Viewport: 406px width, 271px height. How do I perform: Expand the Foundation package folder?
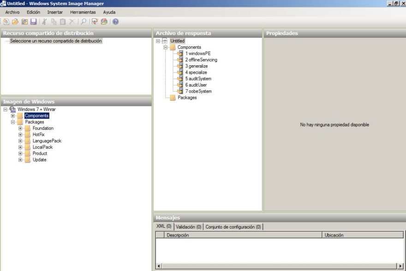(20, 128)
